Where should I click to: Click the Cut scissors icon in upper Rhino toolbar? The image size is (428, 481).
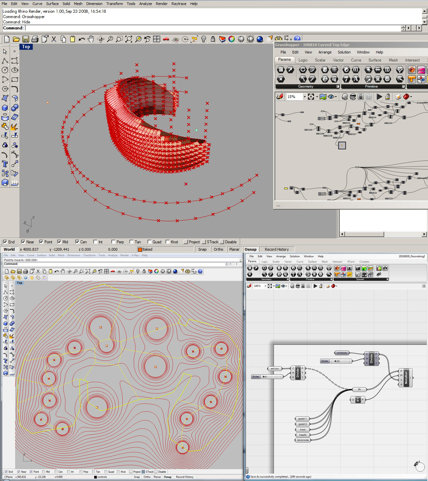point(54,39)
